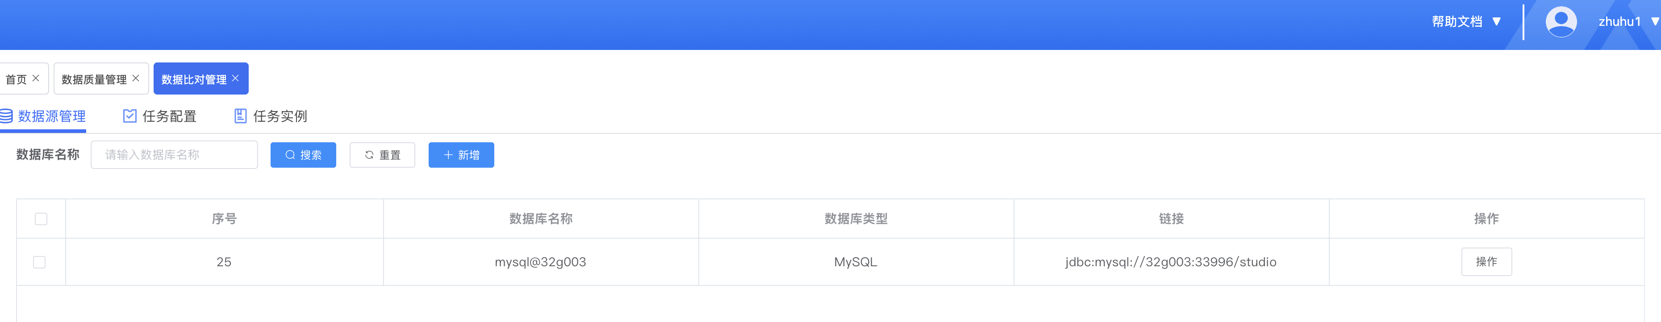Close the 数据质量管理 tab

click(136, 78)
